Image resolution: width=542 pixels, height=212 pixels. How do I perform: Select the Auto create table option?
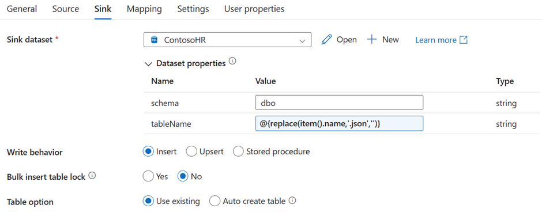[x=214, y=201]
